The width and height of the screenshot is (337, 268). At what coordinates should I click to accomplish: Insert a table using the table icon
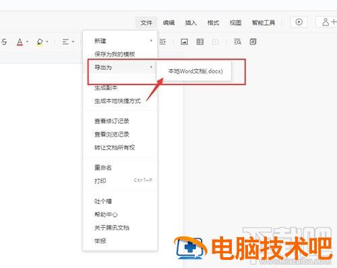click(200, 42)
